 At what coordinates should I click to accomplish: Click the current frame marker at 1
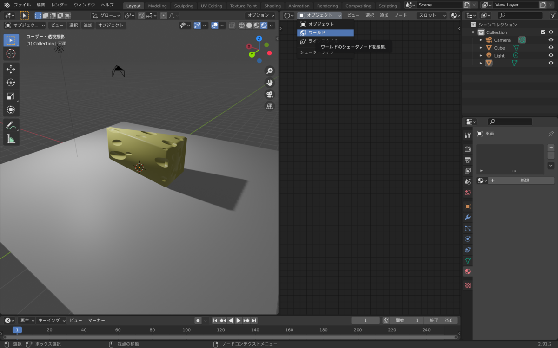17,330
